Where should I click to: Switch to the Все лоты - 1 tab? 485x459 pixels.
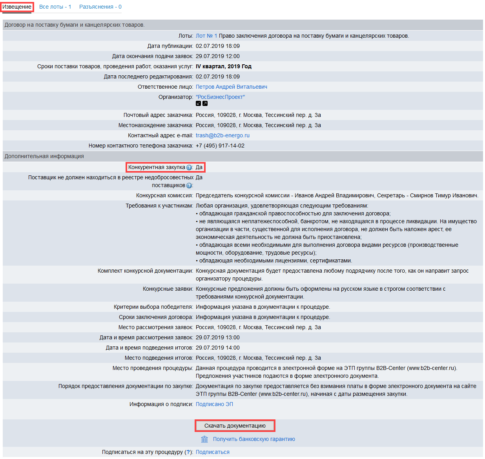tap(55, 7)
